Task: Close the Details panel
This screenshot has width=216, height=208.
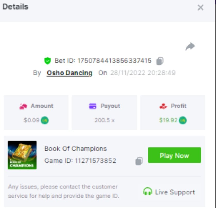Action: 201,7
